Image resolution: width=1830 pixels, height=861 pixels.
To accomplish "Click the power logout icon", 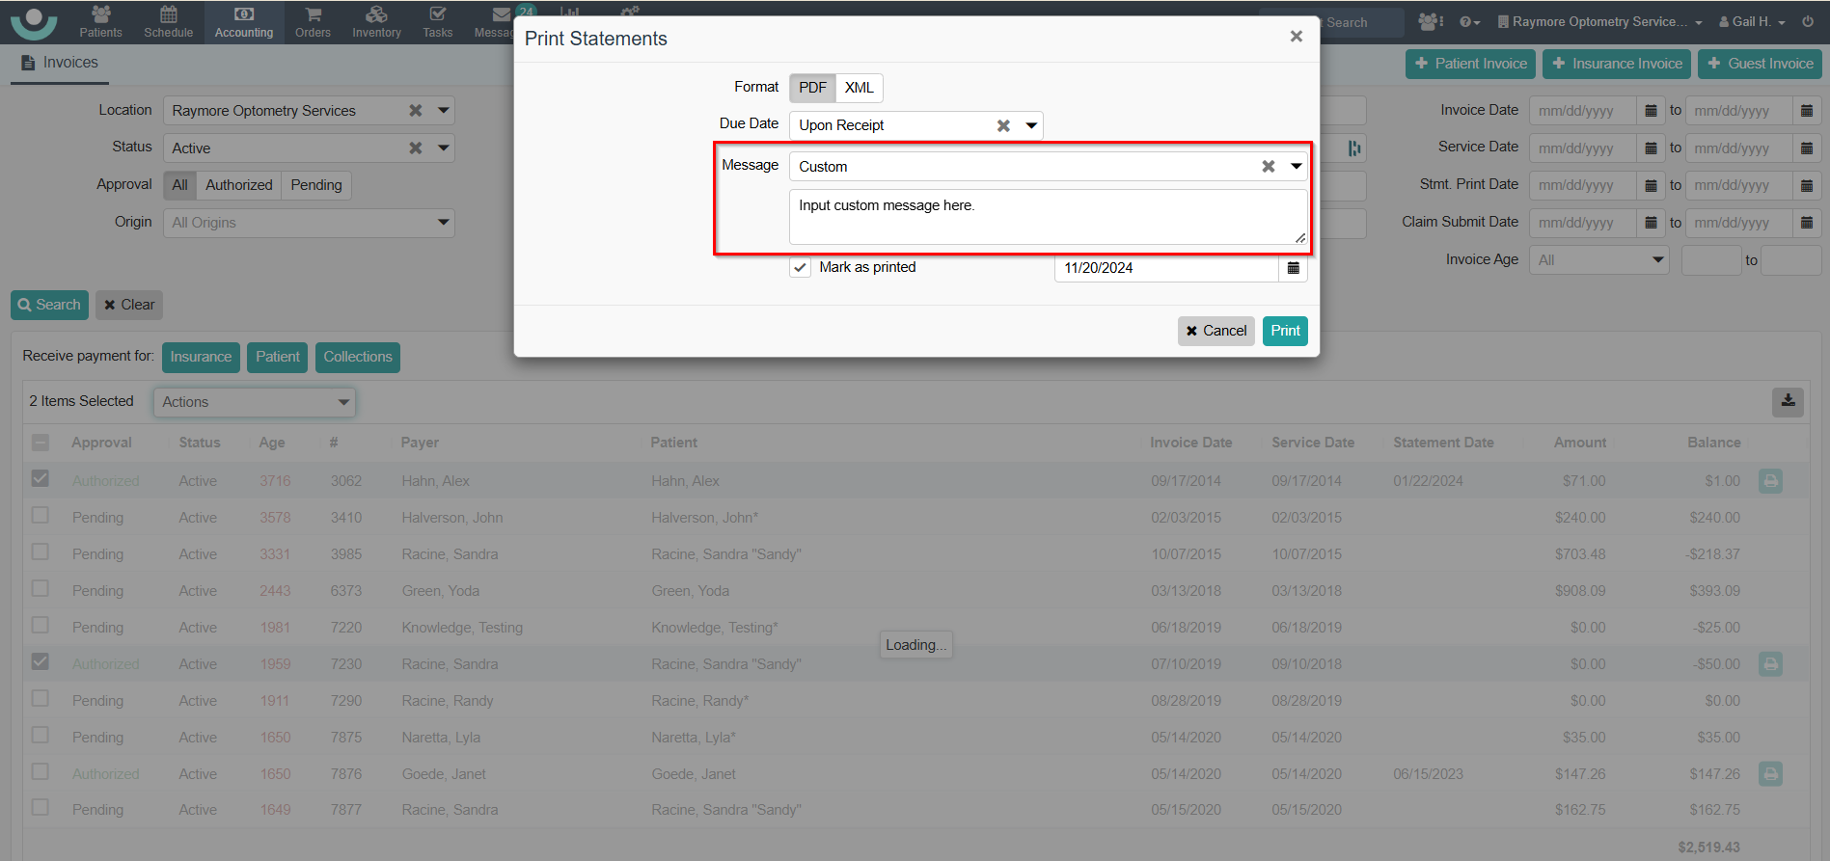I will tap(1808, 21).
